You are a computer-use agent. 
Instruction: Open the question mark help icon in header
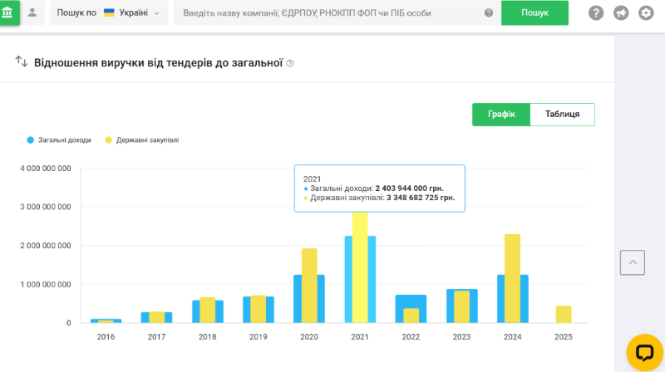click(x=596, y=13)
